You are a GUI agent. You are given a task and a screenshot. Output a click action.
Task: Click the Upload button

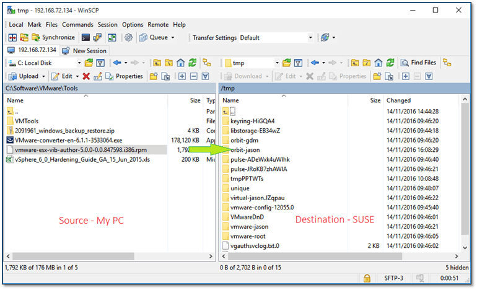[x=24, y=76]
